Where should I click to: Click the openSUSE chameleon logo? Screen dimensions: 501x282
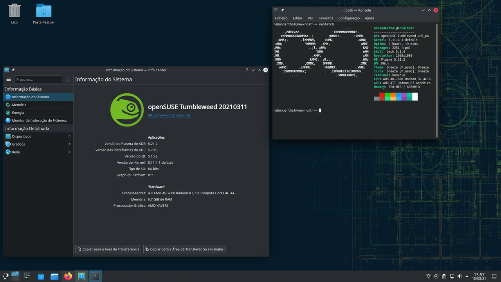(x=127, y=110)
